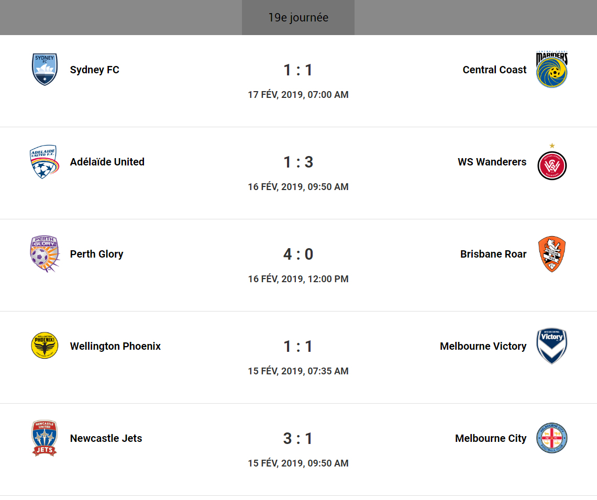Select the 19e journée tab
Screen dimensions: 597x500
(298, 17)
